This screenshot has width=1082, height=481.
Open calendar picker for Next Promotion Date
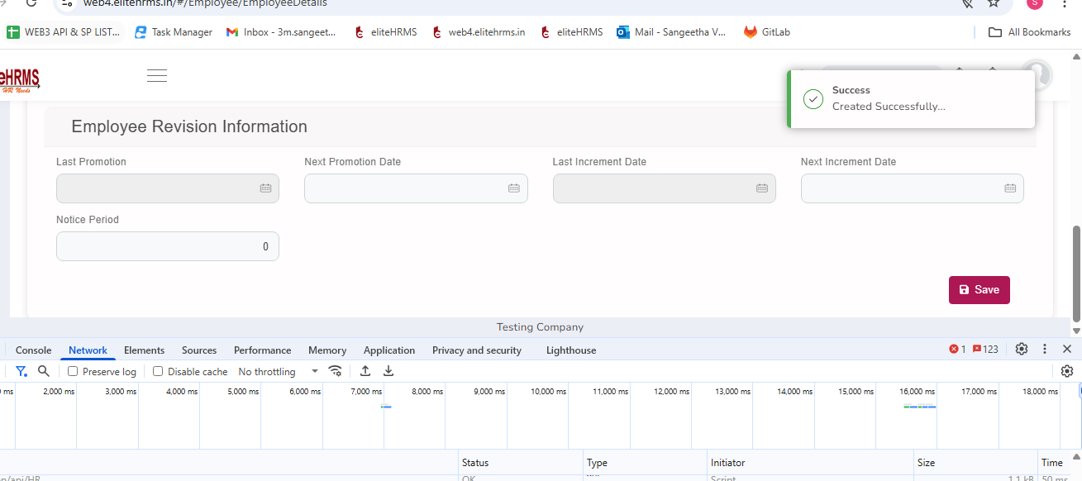pyautogui.click(x=513, y=188)
